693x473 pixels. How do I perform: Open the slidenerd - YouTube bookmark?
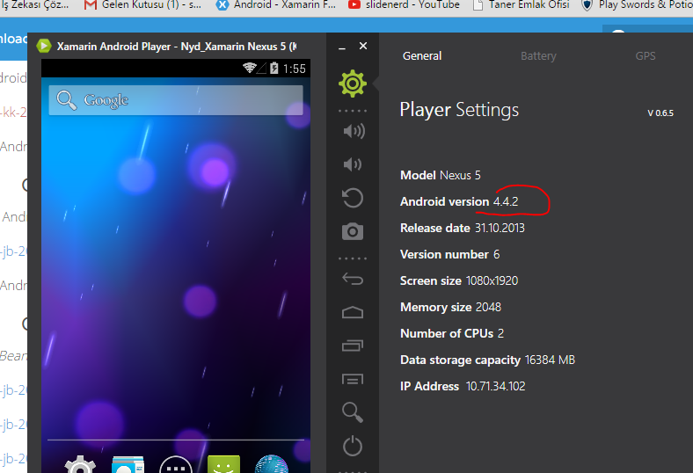[404, 5]
